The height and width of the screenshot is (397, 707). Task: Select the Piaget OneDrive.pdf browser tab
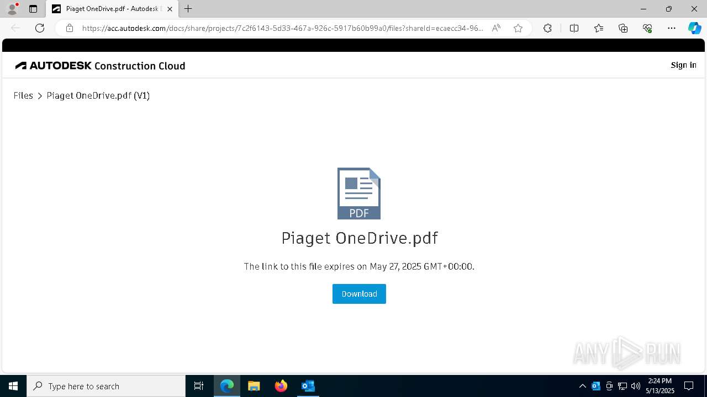[113, 9]
